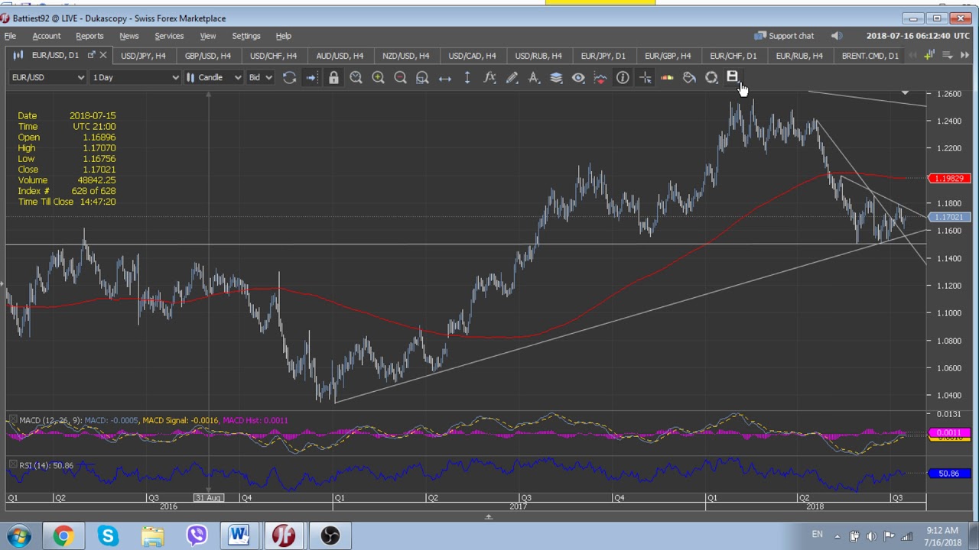979x550 pixels.
Task: Open the tab list dropdown icon
Action: coord(947,55)
